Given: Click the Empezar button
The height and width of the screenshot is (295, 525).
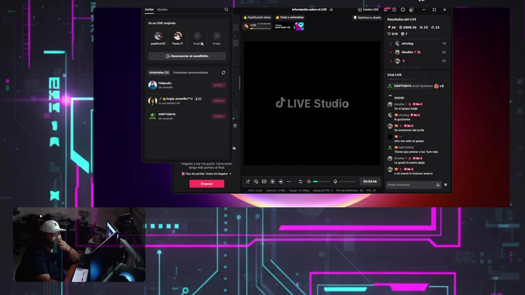Looking at the screenshot, I should (207, 184).
